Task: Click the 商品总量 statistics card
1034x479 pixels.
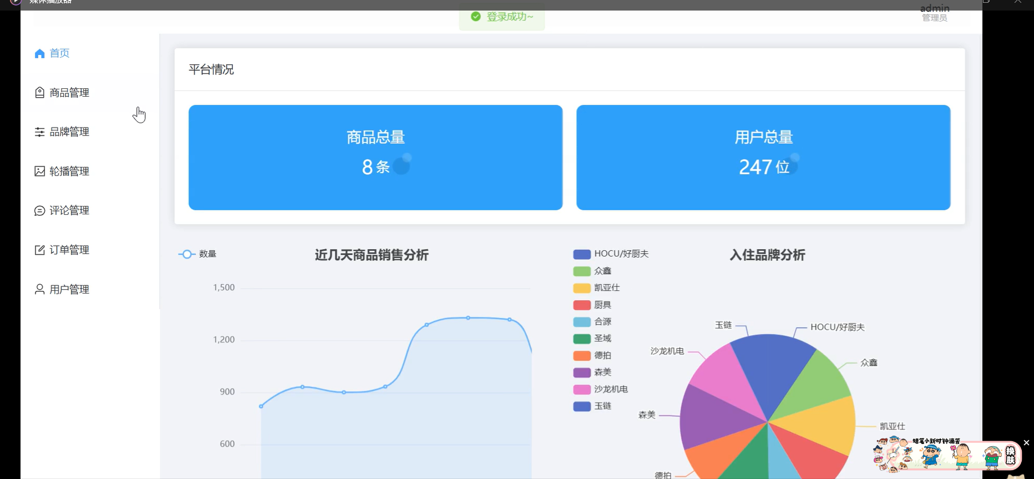Action: (376, 157)
